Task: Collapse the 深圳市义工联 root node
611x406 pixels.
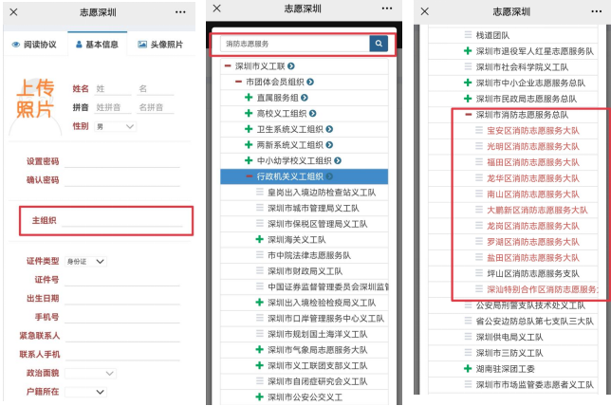Action: [x=226, y=66]
